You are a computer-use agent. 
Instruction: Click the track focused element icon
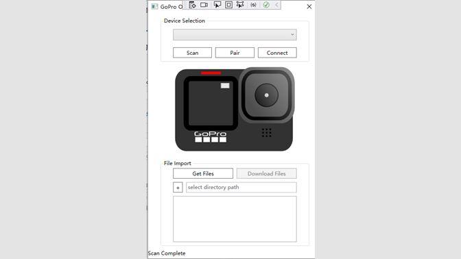coord(240,5)
